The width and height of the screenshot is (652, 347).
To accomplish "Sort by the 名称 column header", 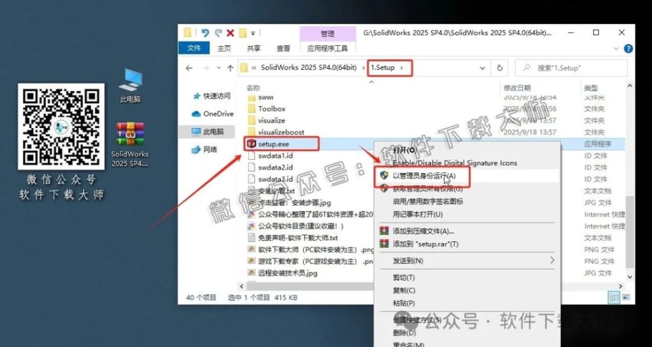I will 253,88.
